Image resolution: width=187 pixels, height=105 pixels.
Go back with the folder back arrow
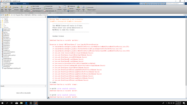1,15
